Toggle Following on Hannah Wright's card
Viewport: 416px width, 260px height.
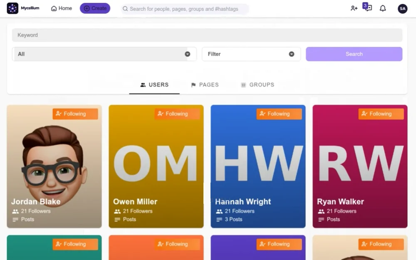279,114
